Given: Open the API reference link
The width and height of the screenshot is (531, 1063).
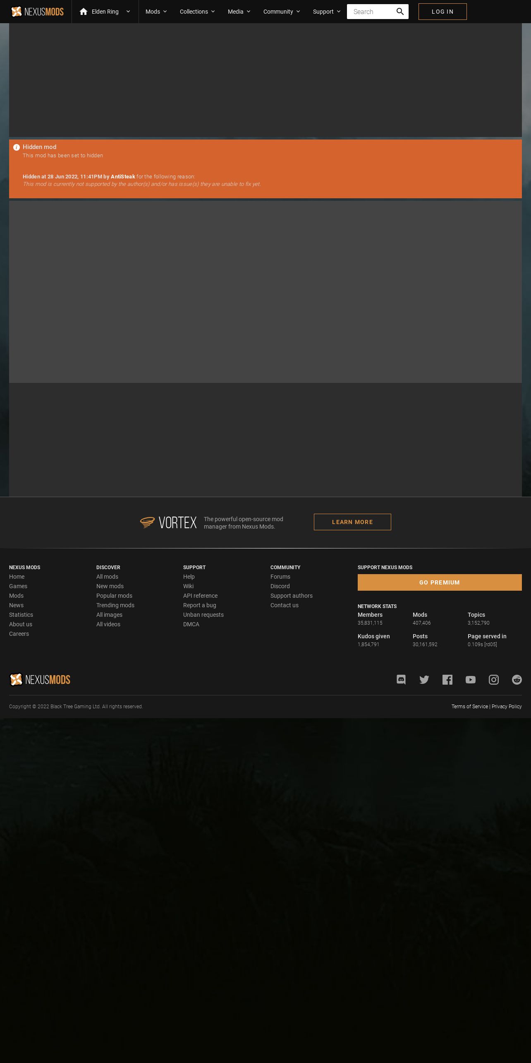Looking at the screenshot, I should [200, 596].
